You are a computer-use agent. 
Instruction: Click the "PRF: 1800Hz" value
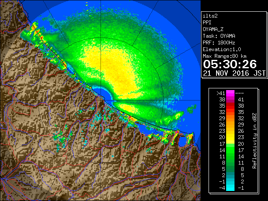[x=219, y=43]
